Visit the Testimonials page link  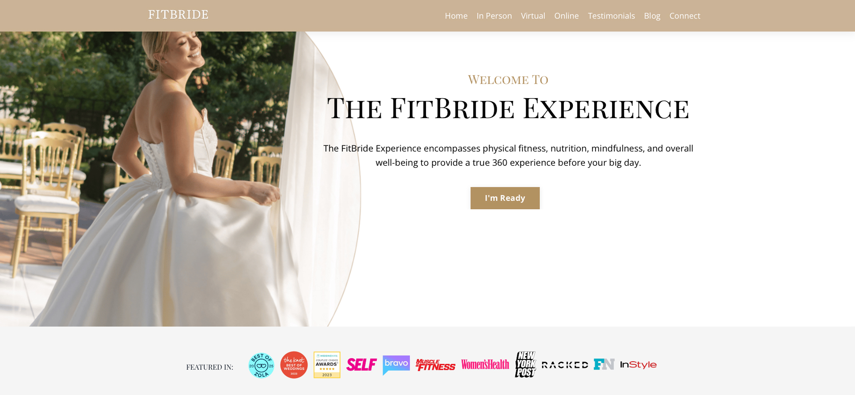coord(611,16)
